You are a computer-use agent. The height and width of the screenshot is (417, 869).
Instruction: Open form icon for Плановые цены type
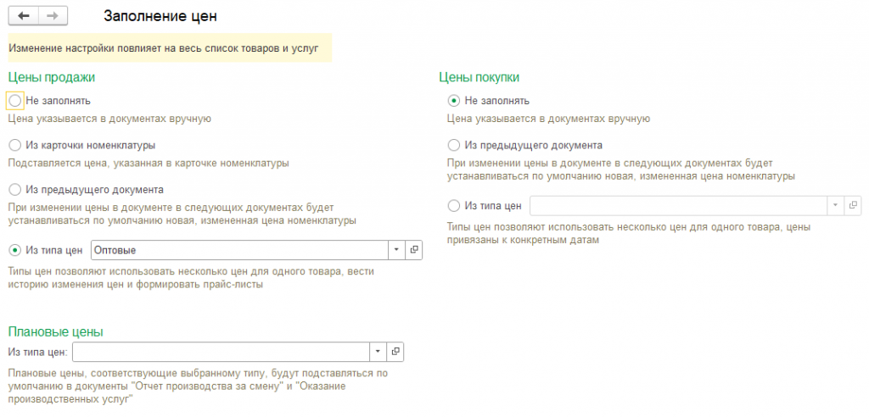395,352
